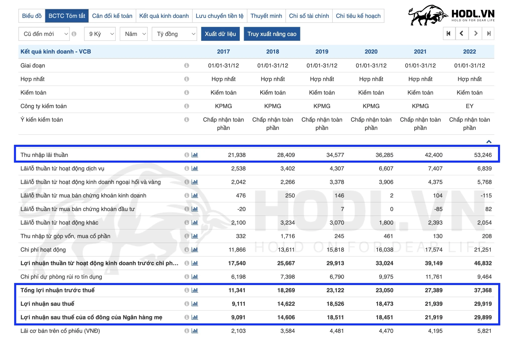Go to next period arrow

(475, 33)
